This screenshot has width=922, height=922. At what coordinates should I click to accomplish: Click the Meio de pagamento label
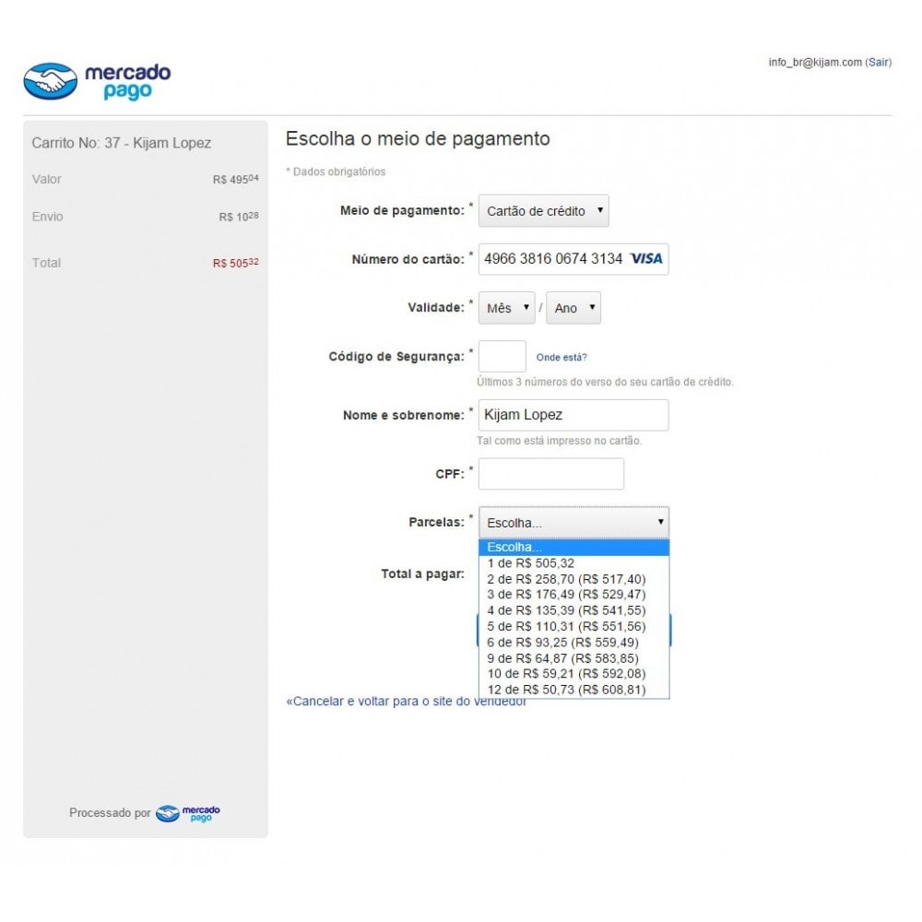coord(402,210)
